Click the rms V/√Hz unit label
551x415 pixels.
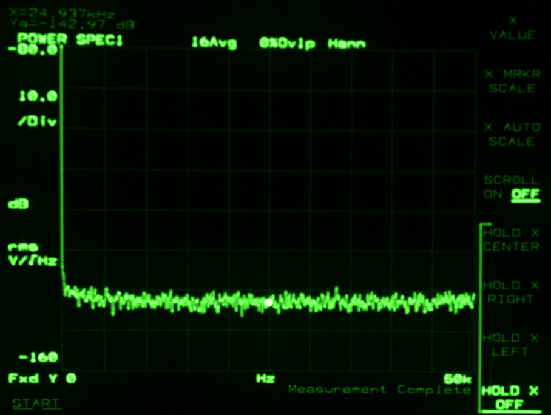[32, 254]
